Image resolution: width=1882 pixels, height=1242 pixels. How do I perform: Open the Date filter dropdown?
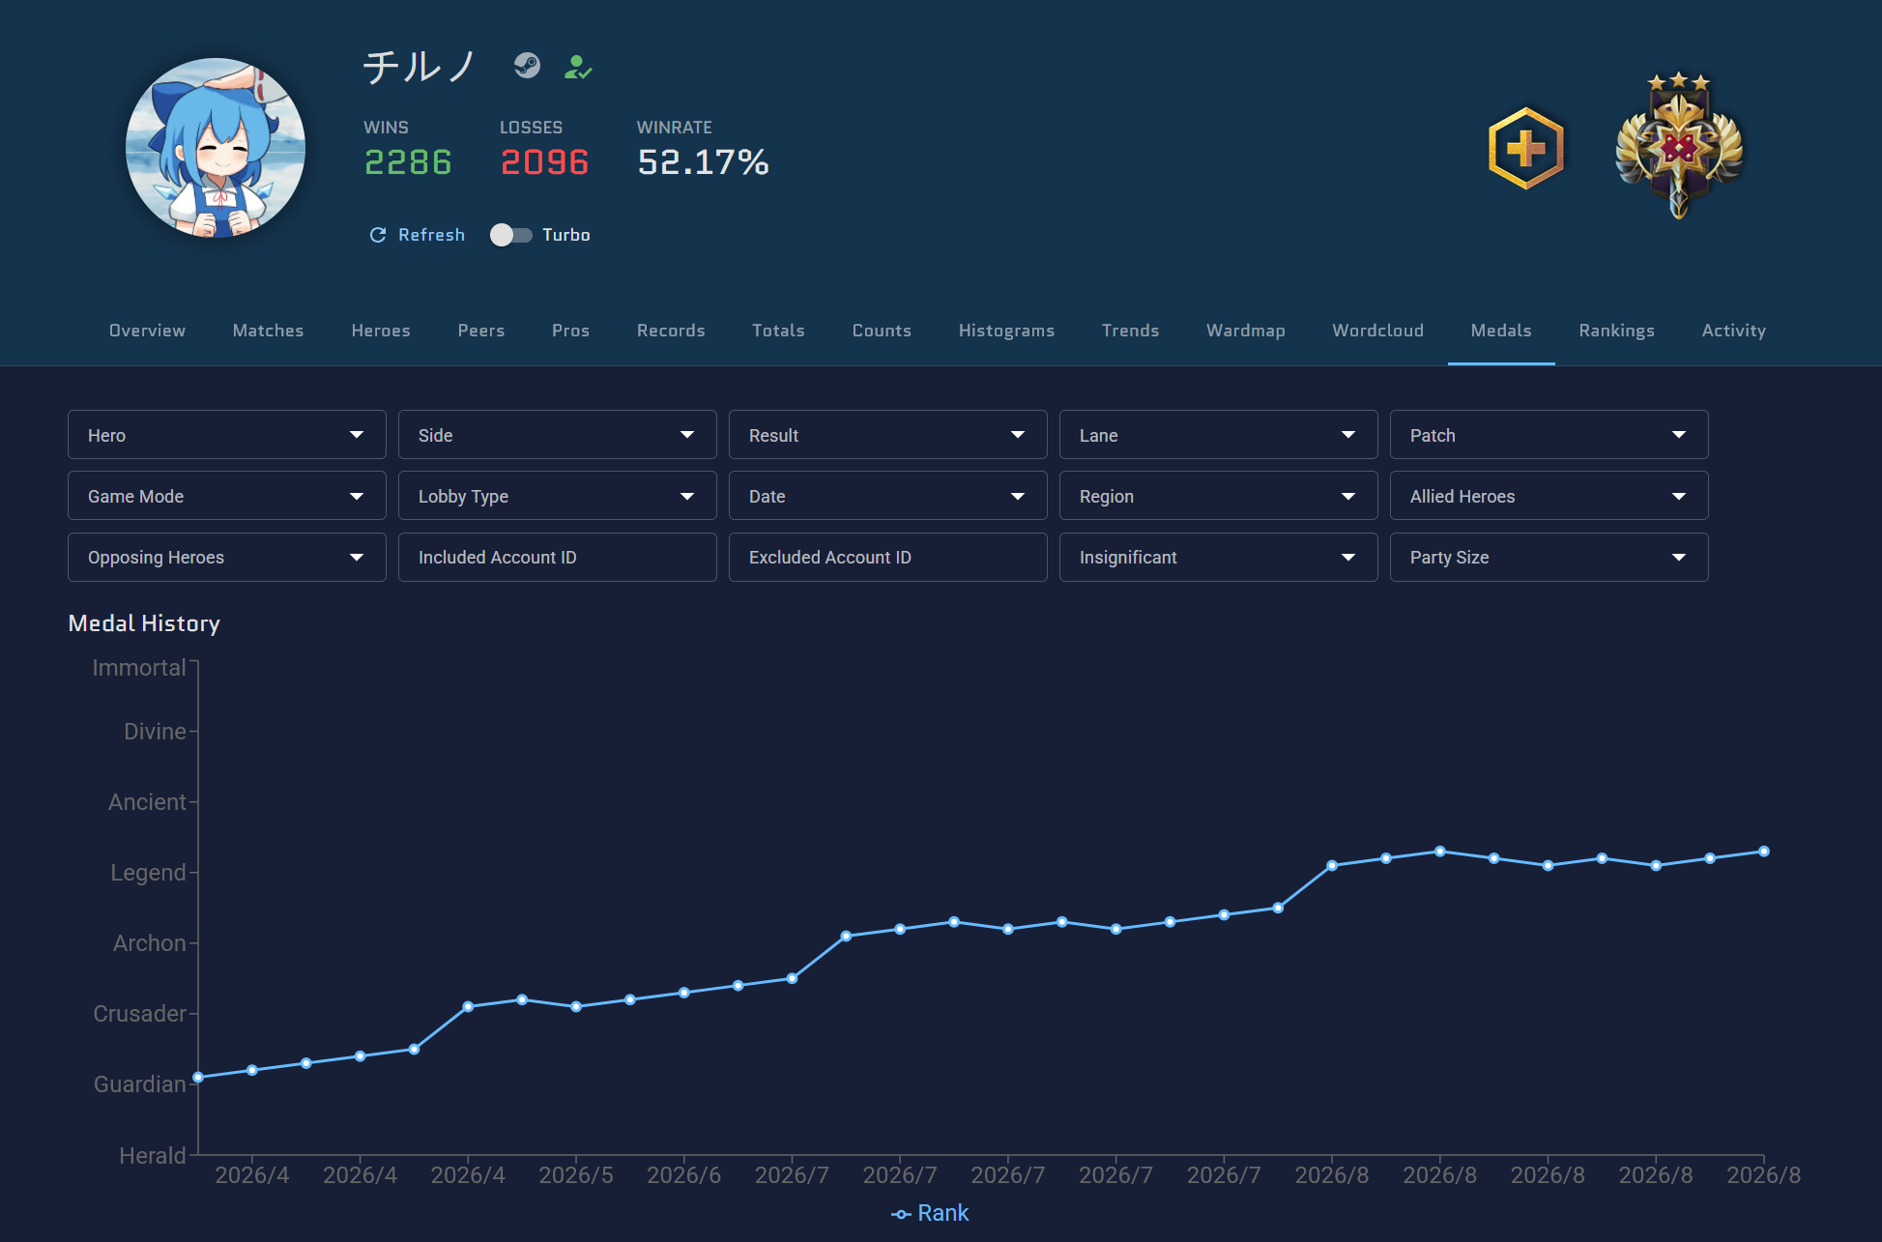[x=888, y=496]
